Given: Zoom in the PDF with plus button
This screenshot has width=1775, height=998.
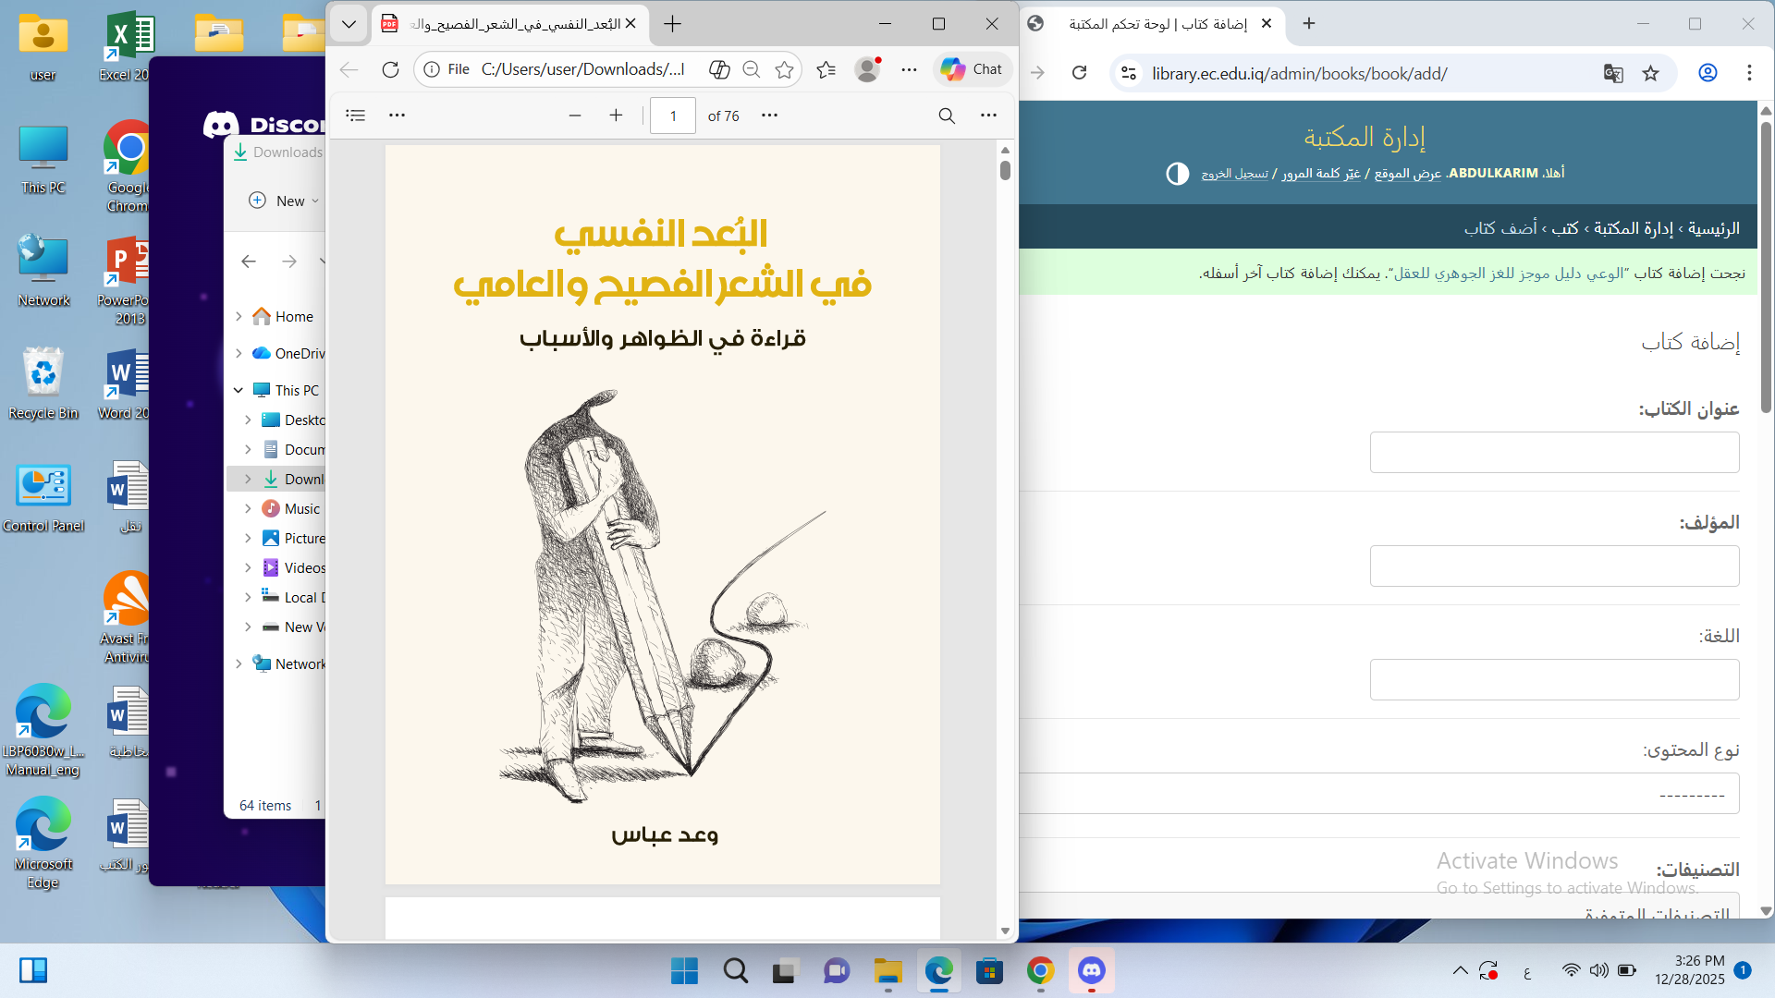Looking at the screenshot, I should point(617,116).
